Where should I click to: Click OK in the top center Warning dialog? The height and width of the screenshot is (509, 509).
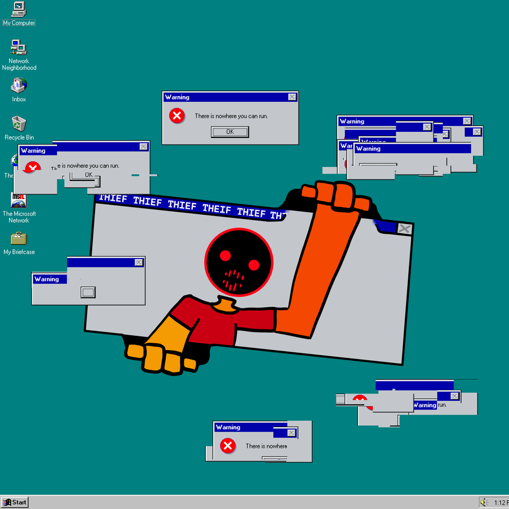tap(230, 132)
